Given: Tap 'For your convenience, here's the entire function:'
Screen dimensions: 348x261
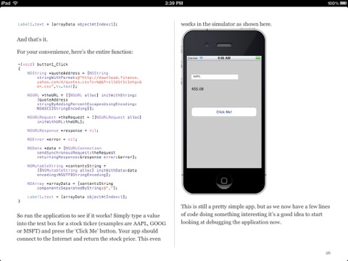Looking at the screenshot, I should point(75,51).
